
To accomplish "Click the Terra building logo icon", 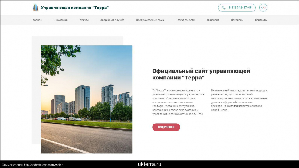I will tap(35, 8).
